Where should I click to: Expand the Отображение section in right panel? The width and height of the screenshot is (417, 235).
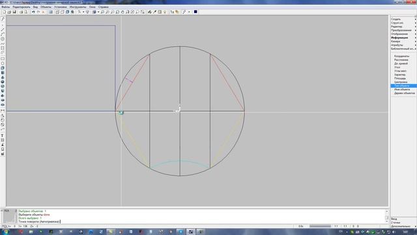(x=403, y=34)
